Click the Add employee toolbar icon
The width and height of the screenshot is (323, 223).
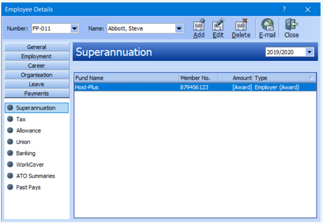coord(199,28)
